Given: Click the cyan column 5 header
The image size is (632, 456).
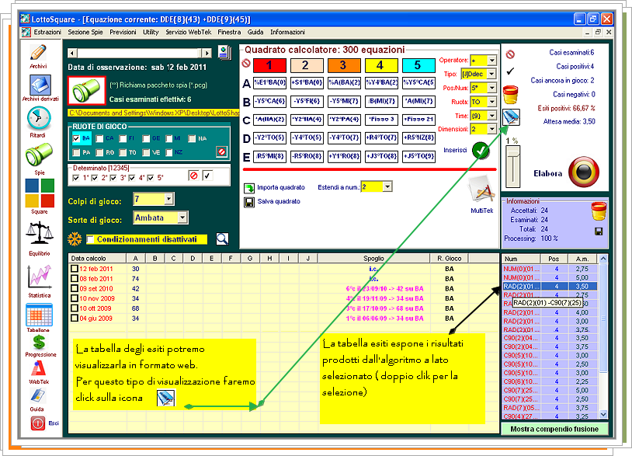Looking at the screenshot, I should pos(418,65).
